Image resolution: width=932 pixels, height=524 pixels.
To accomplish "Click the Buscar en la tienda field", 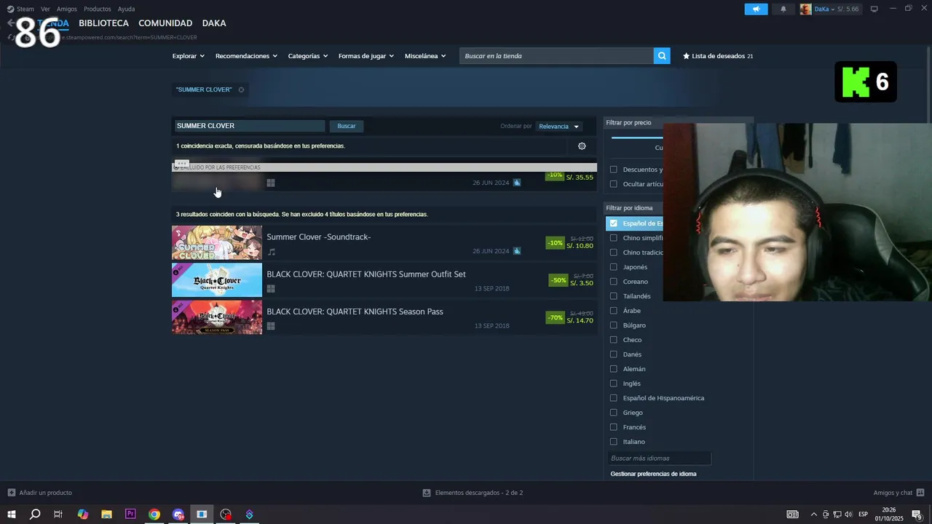I will tap(556, 56).
